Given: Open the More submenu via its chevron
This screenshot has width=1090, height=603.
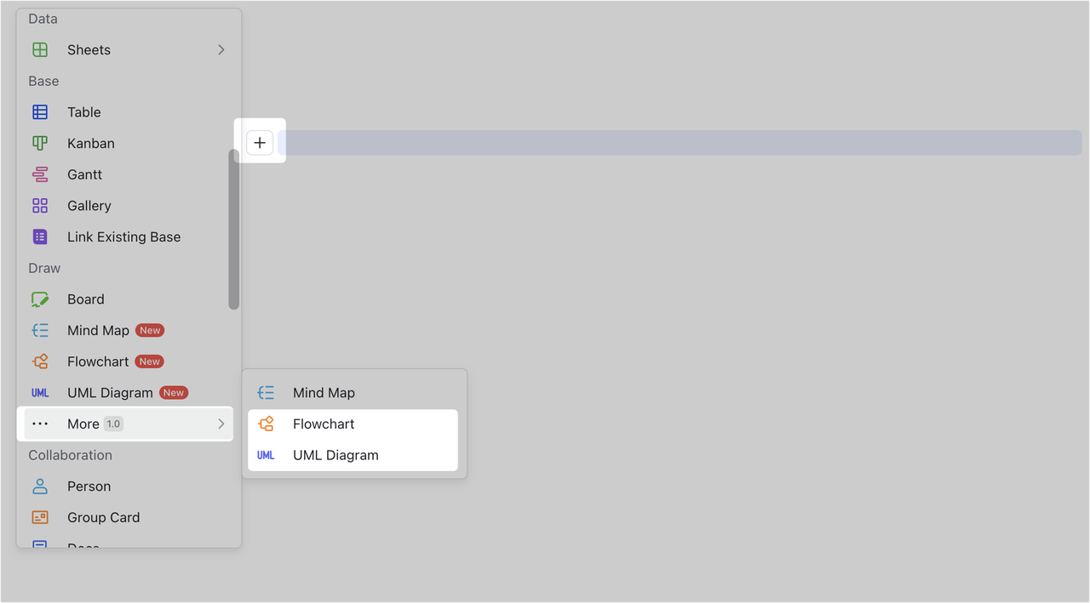Looking at the screenshot, I should pyautogui.click(x=221, y=423).
